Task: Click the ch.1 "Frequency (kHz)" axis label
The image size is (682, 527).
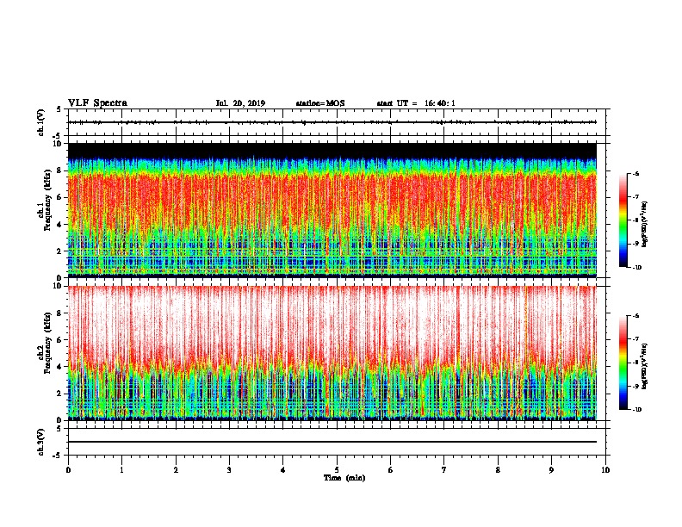Action: [48, 201]
